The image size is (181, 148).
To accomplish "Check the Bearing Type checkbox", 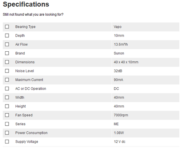I will coord(7,27).
